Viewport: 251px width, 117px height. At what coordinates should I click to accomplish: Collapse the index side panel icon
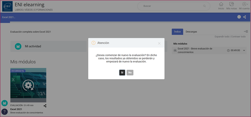click(246, 31)
